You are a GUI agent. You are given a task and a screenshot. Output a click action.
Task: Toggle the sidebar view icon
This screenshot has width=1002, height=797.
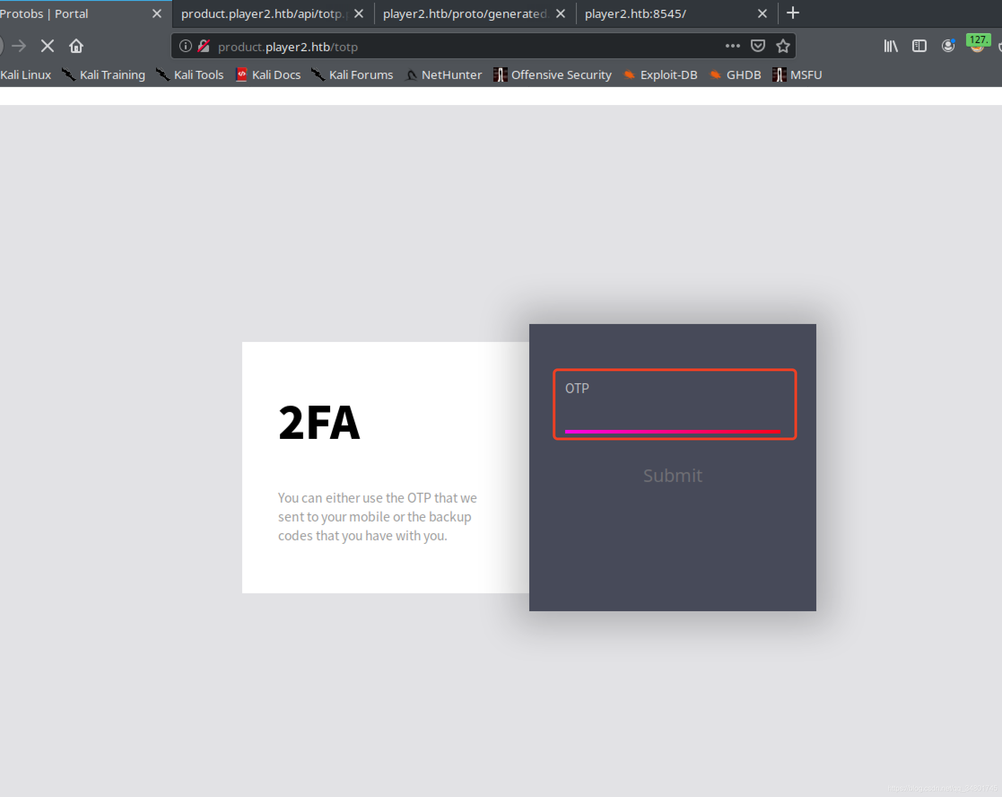919,46
